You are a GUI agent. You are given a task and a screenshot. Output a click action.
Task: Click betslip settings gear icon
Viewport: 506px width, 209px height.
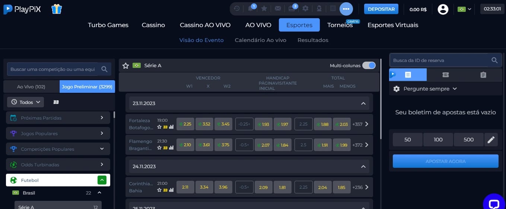(397, 89)
